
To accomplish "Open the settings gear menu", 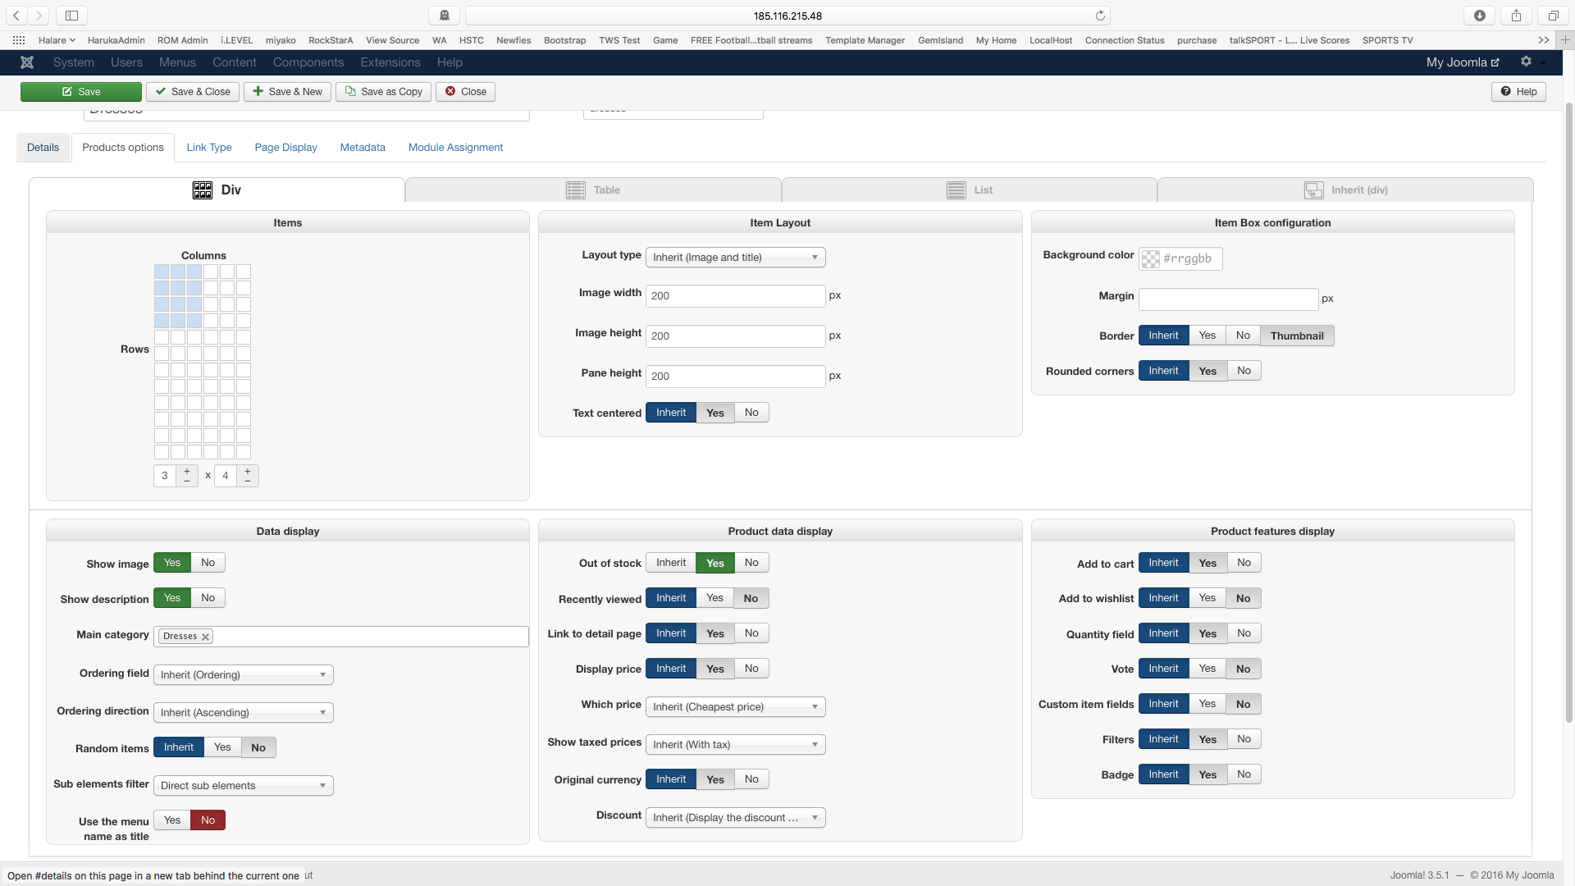I will pyautogui.click(x=1526, y=62).
